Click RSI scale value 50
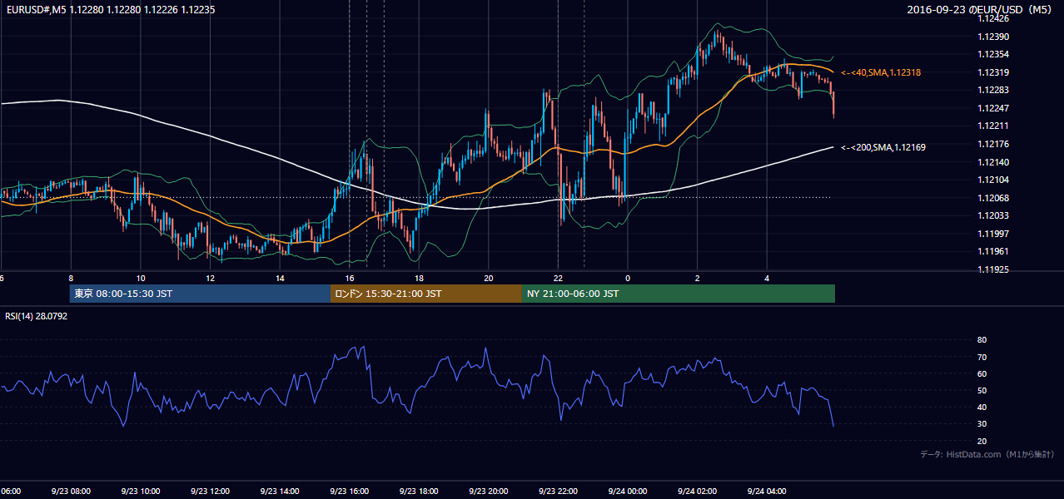Viewport: 1064px width, 499px height. 982,390
